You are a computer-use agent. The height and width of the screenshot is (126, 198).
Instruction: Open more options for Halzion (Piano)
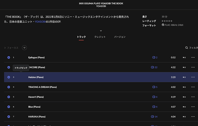(193, 77)
